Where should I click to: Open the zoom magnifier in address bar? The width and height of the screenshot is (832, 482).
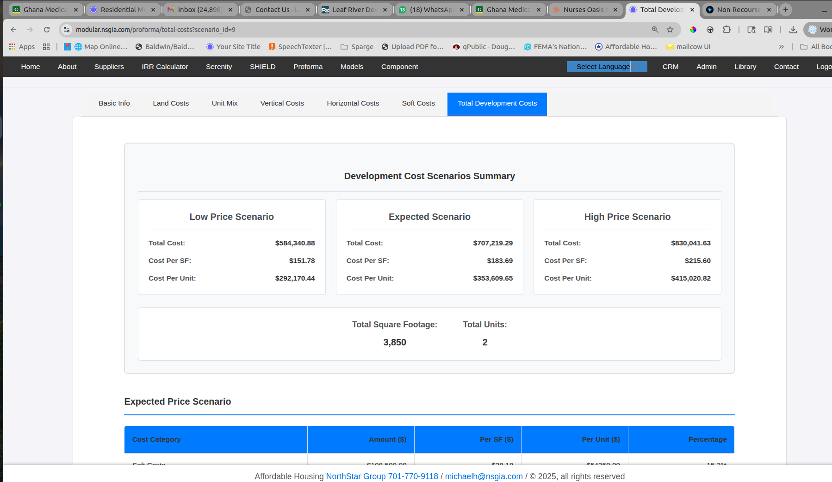pyautogui.click(x=655, y=30)
